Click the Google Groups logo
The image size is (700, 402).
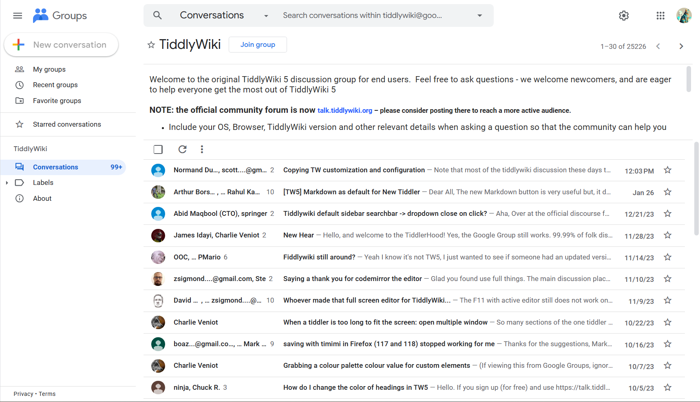coord(60,15)
